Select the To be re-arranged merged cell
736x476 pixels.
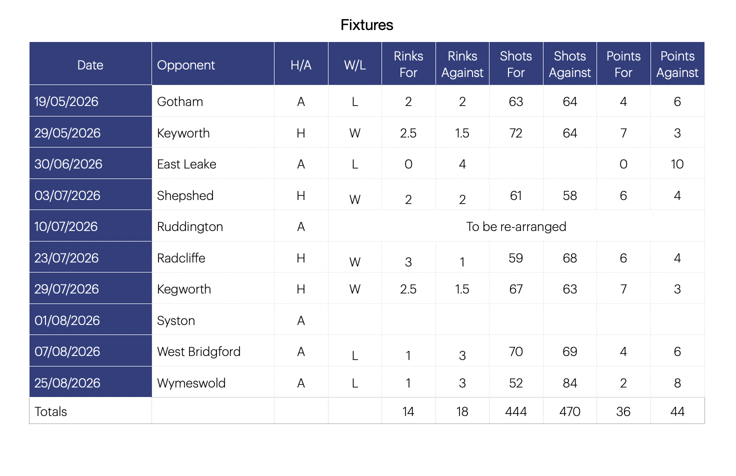coord(516,226)
